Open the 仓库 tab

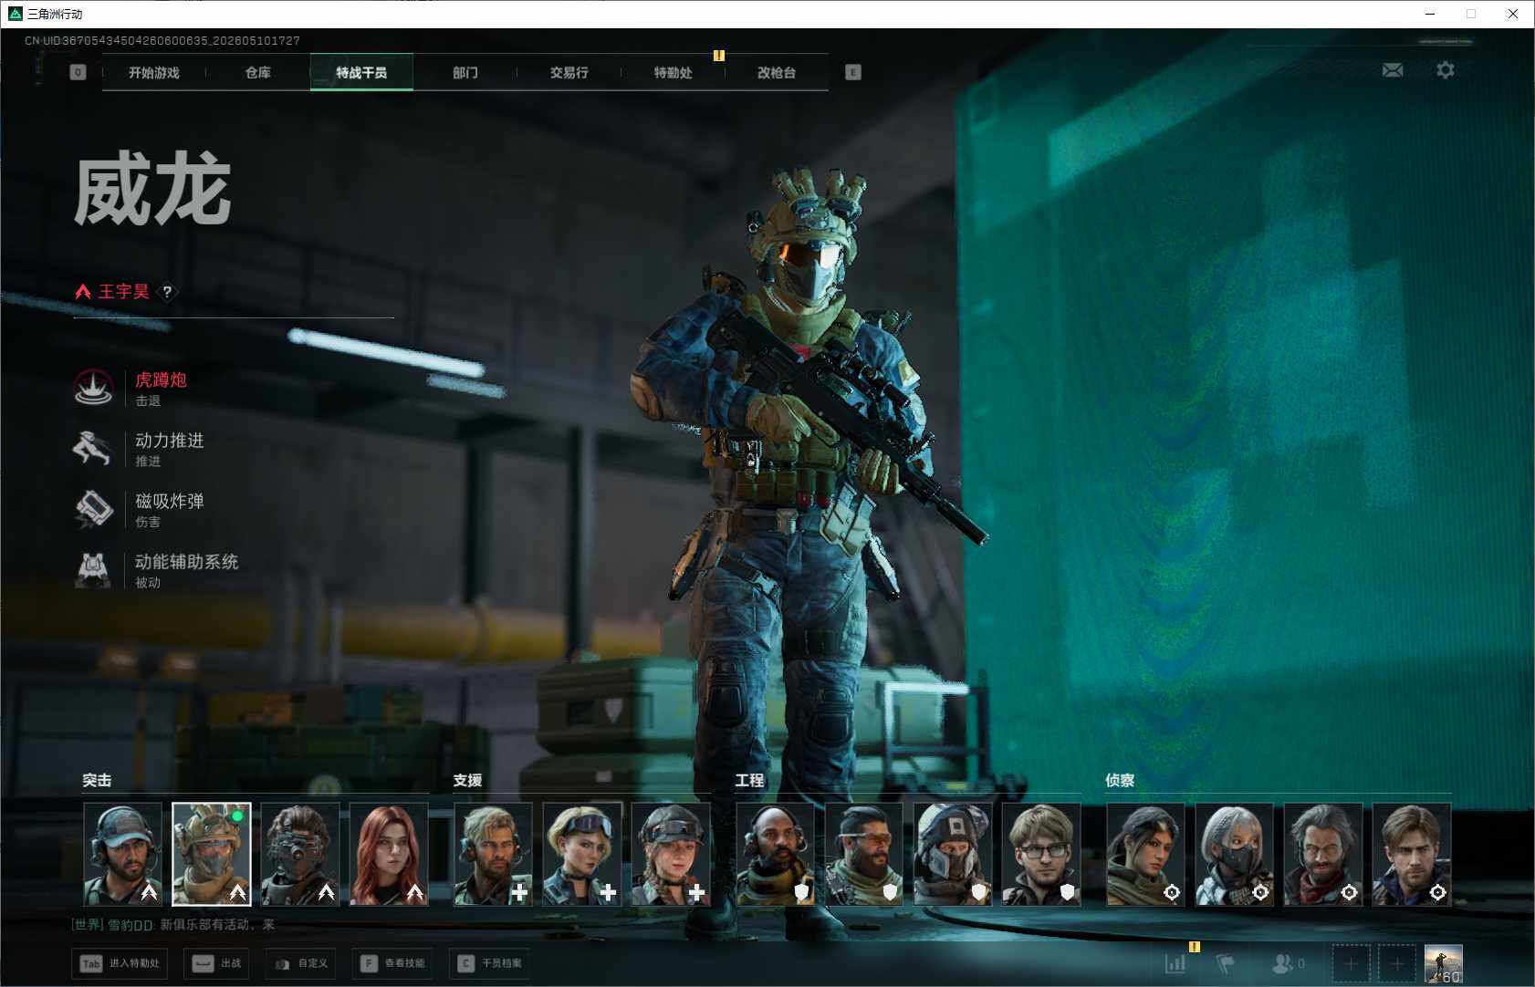point(258,72)
